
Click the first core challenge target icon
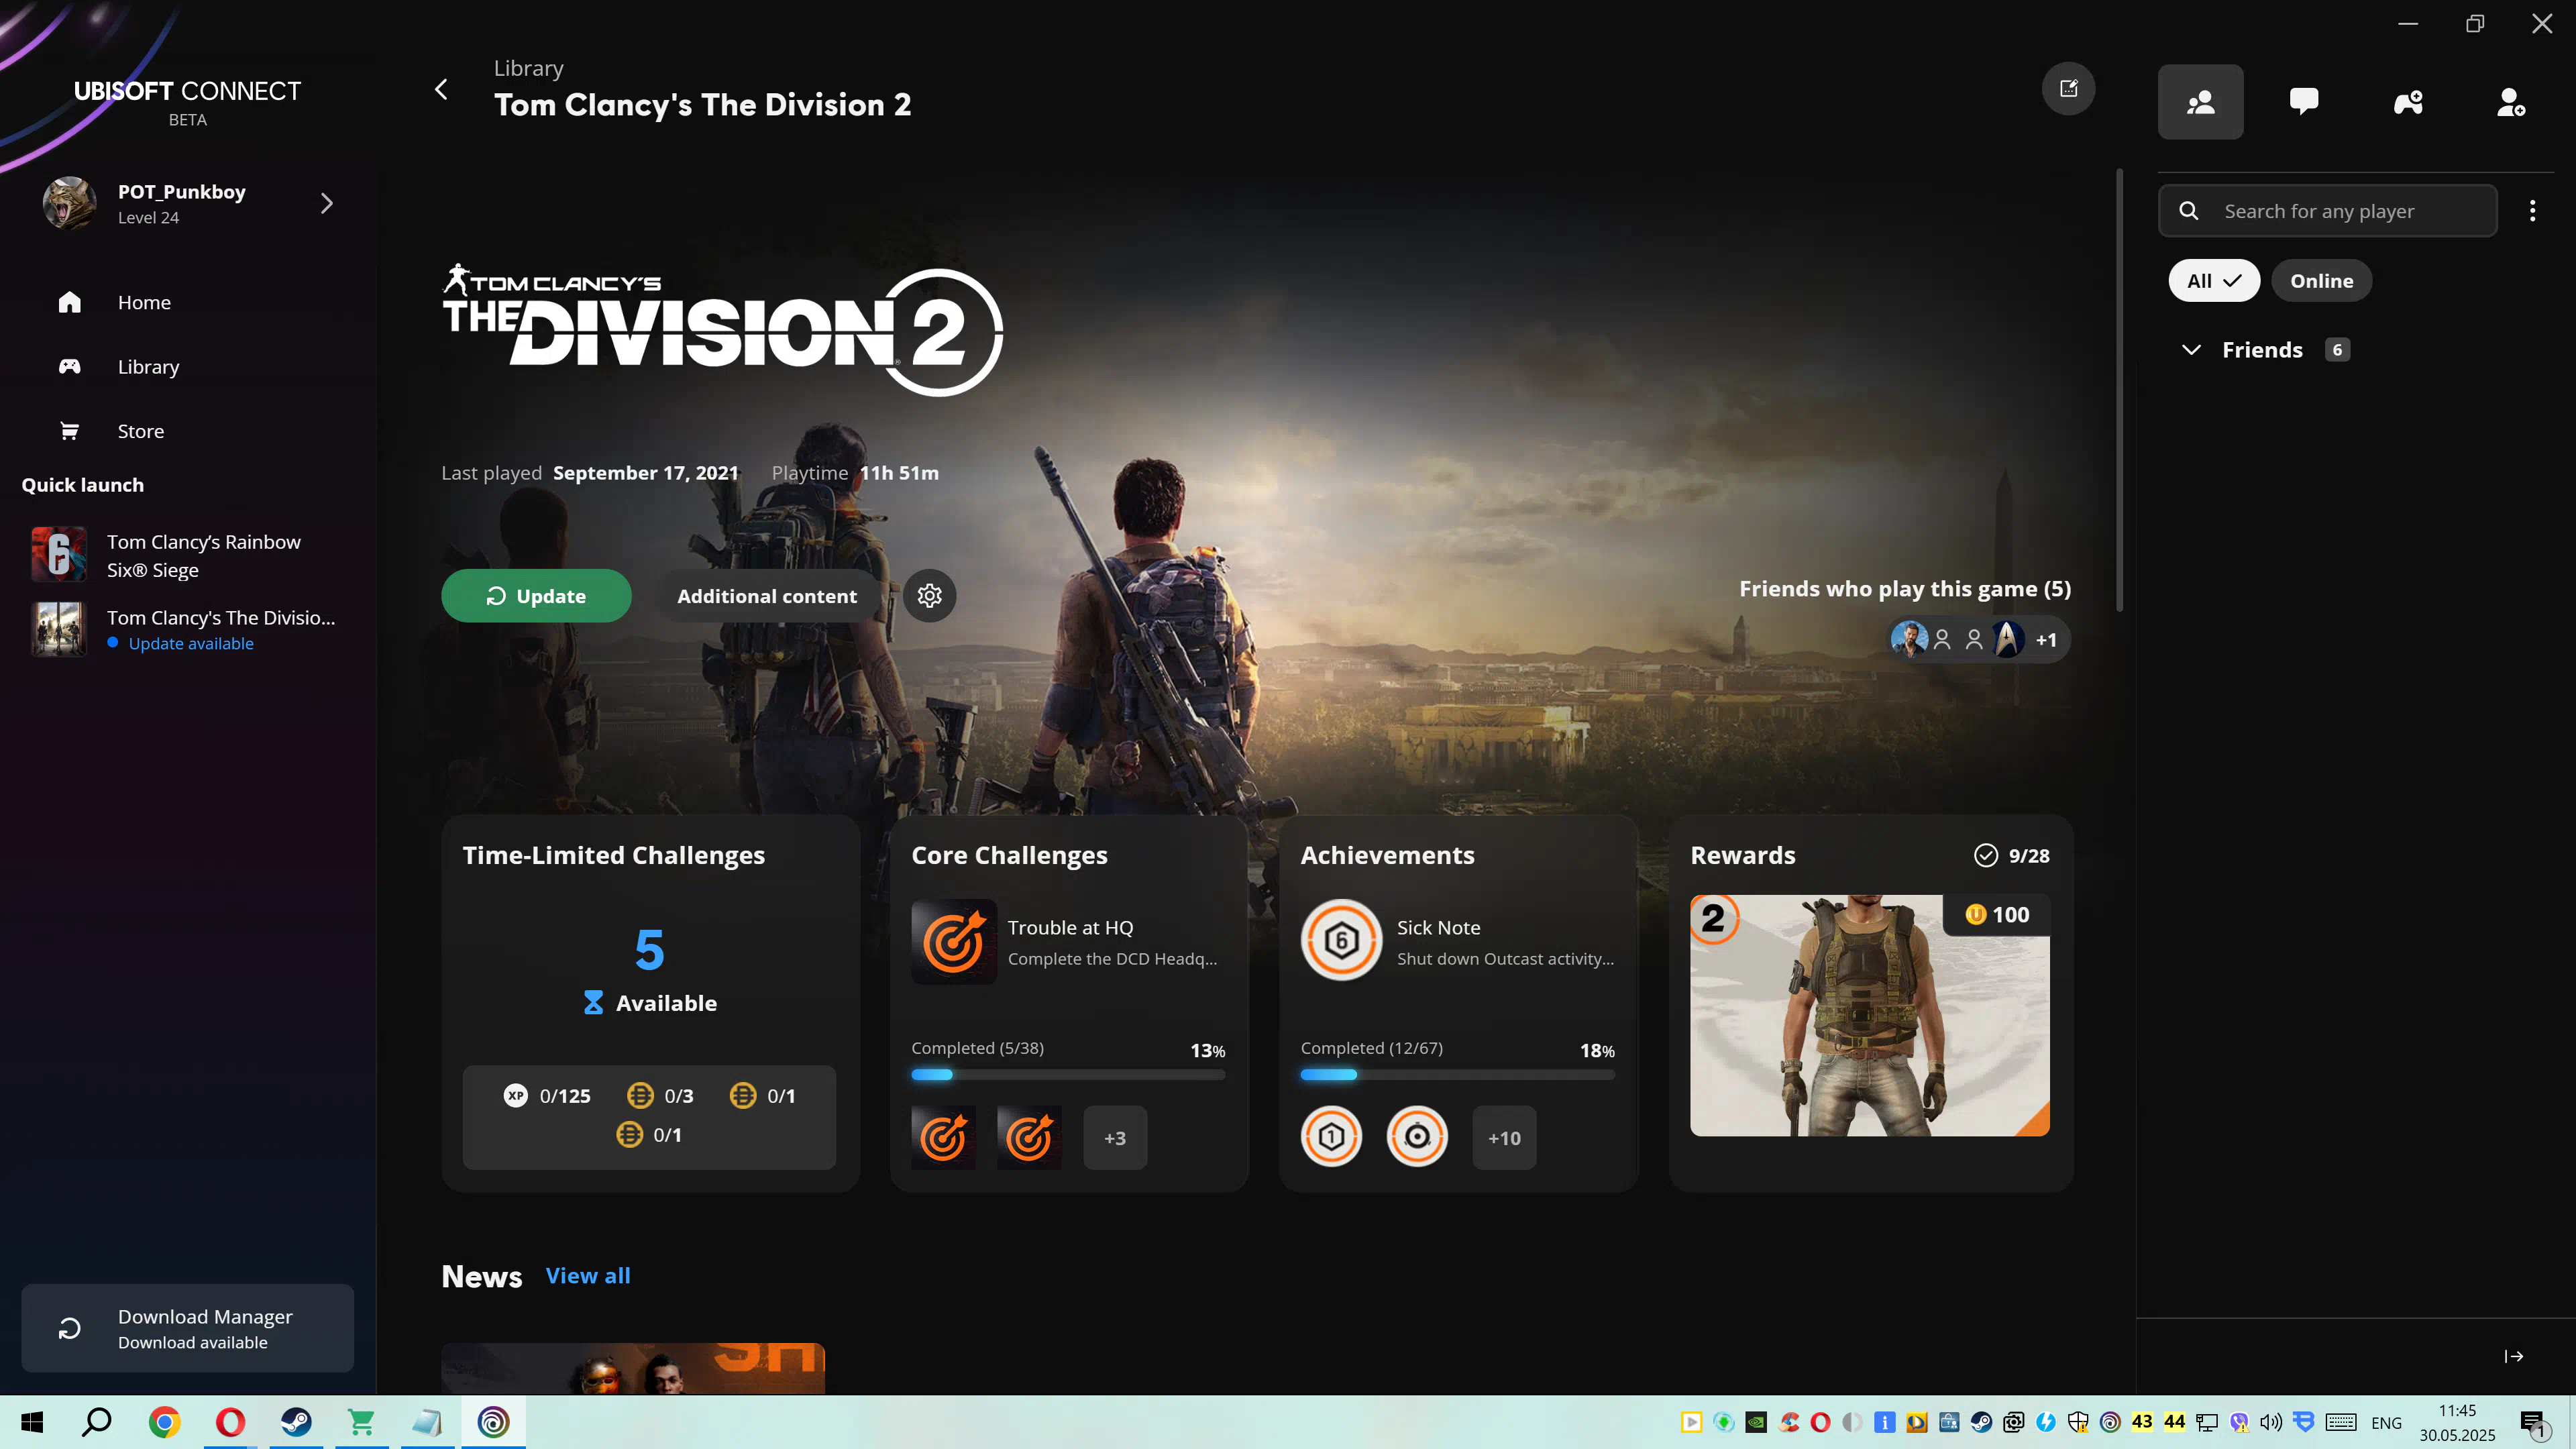pyautogui.click(x=943, y=1137)
